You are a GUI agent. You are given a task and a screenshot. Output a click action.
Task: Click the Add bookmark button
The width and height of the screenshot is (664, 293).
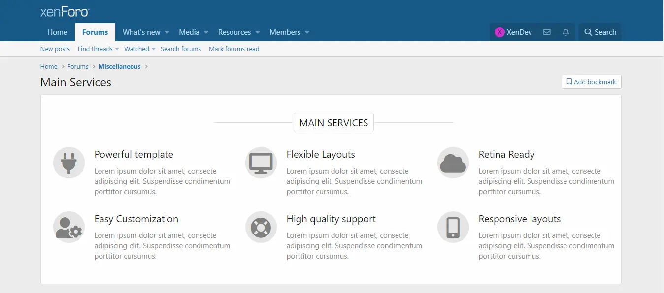click(591, 82)
